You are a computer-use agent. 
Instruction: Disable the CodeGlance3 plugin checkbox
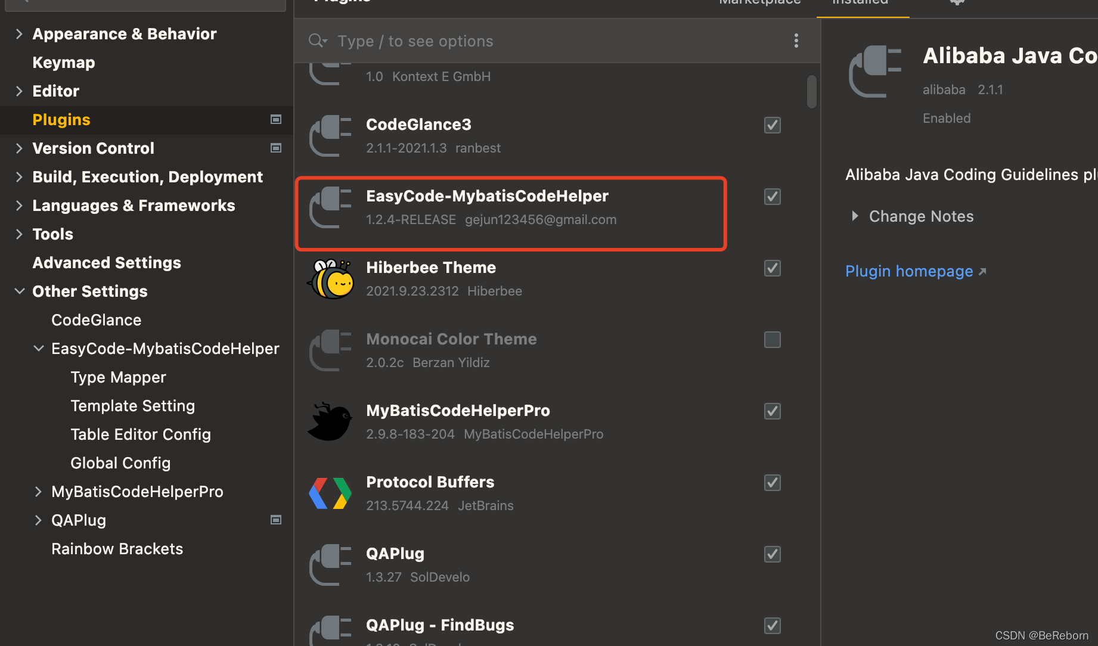[x=773, y=125]
